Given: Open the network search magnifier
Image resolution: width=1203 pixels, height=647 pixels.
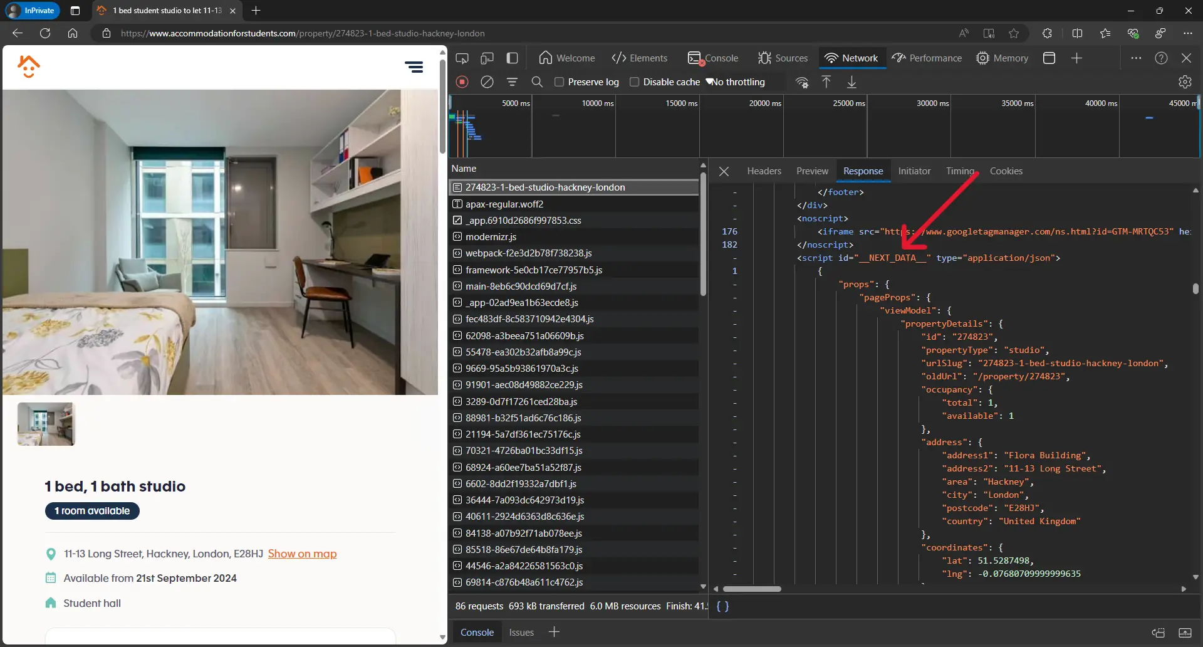Looking at the screenshot, I should tap(537, 82).
